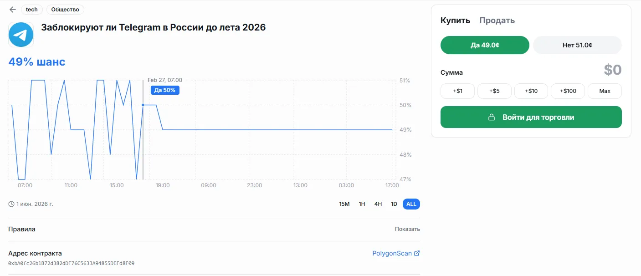This screenshot has width=641, height=276.
Task: Select the 1D chart range
Action: [x=394, y=204]
